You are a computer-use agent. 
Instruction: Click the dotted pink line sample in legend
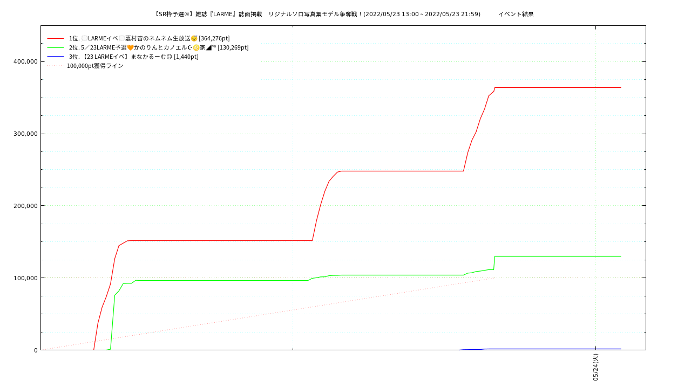56,66
